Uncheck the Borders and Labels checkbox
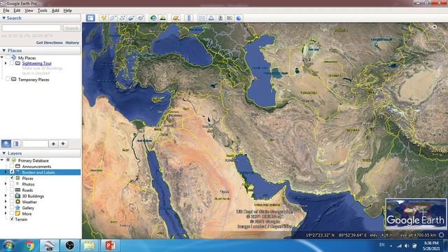Image resolution: width=448 pixels, height=252 pixels. click(x=12, y=172)
